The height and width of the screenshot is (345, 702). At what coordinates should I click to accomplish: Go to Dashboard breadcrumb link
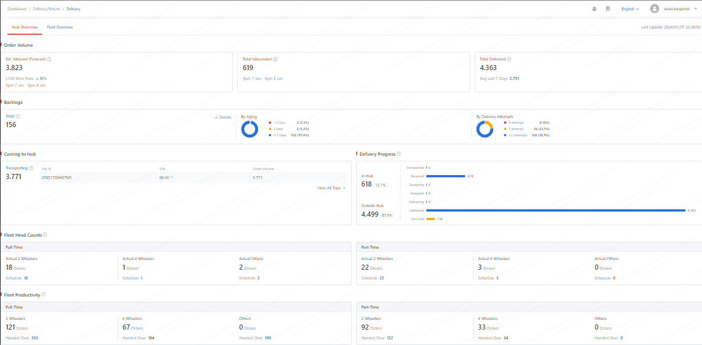pyautogui.click(x=17, y=9)
